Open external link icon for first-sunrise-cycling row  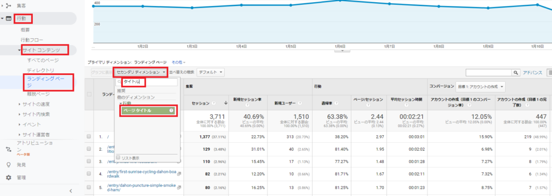click(x=179, y=173)
